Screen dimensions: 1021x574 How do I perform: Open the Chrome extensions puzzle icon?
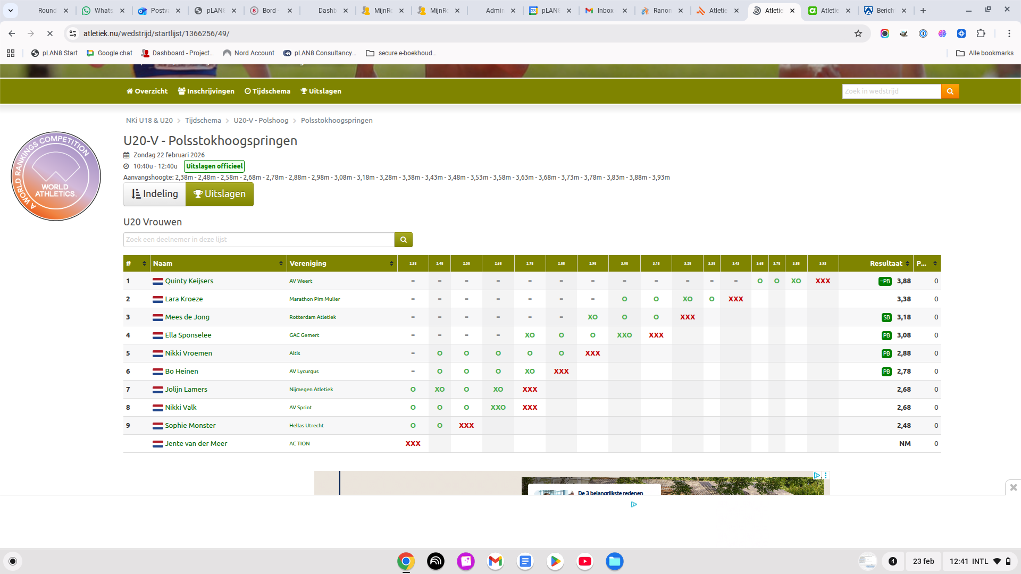pos(981,33)
